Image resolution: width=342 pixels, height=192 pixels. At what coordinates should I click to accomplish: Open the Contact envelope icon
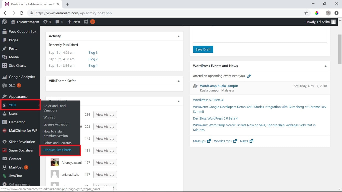click(x=4, y=159)
